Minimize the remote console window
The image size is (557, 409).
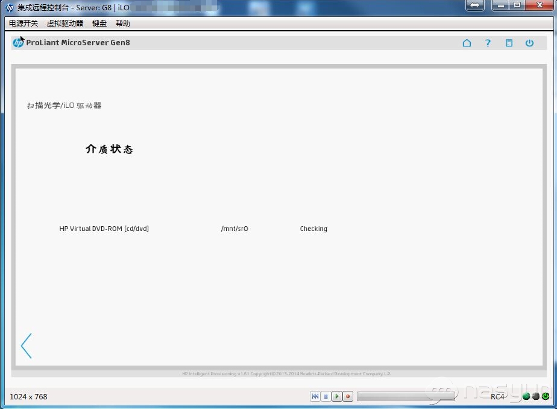pyautogui.click(x=501, y=5)
